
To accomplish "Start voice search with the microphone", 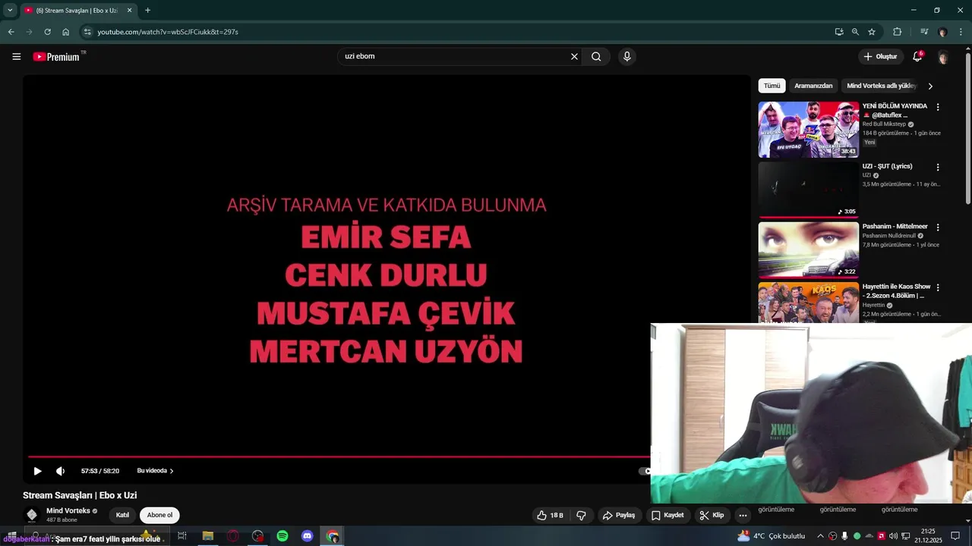I will point(626,56).
